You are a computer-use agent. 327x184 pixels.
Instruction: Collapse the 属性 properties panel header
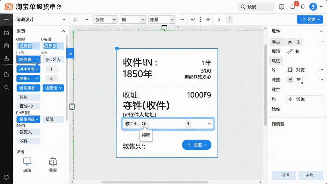click(321, 31)
